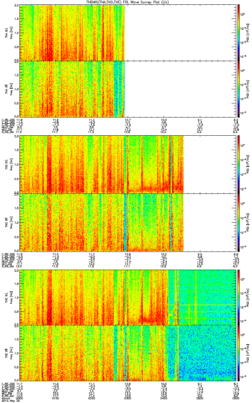Click the 'THA B⊥ freq [Hz]' axis label
The width and height of the screenshot is (252, 403).
(8, 33)
